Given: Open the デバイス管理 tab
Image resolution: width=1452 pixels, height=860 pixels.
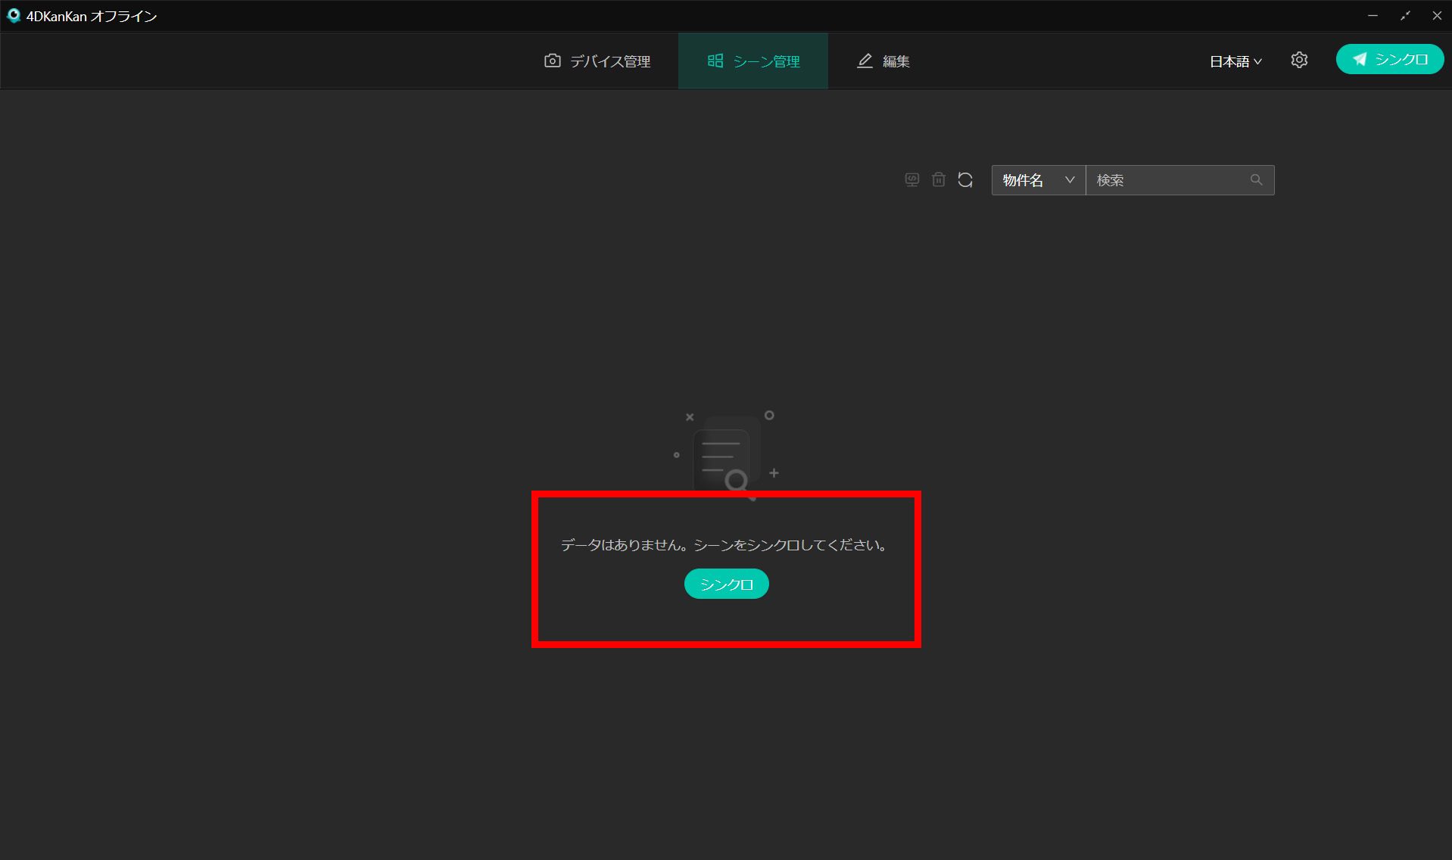Looking at the screenshot, I should [x=597, y=61].
